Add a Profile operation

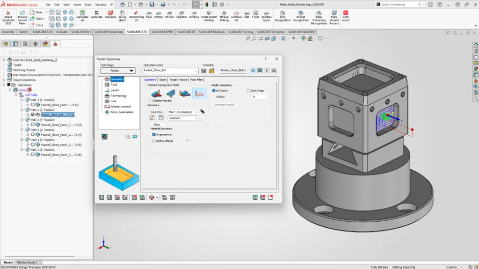[x=158, y=15]
